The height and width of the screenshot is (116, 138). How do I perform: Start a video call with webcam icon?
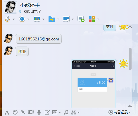[x=22, y=19]
